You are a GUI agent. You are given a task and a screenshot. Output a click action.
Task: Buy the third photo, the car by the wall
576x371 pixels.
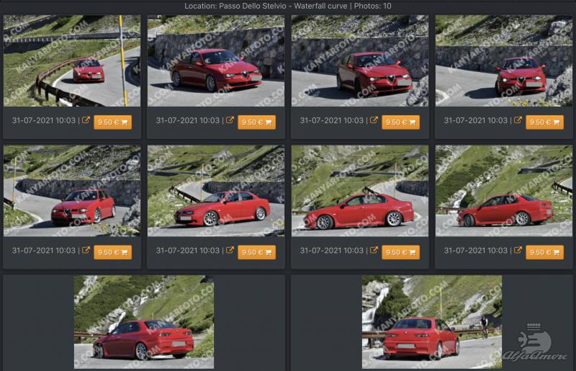[401, 122]
